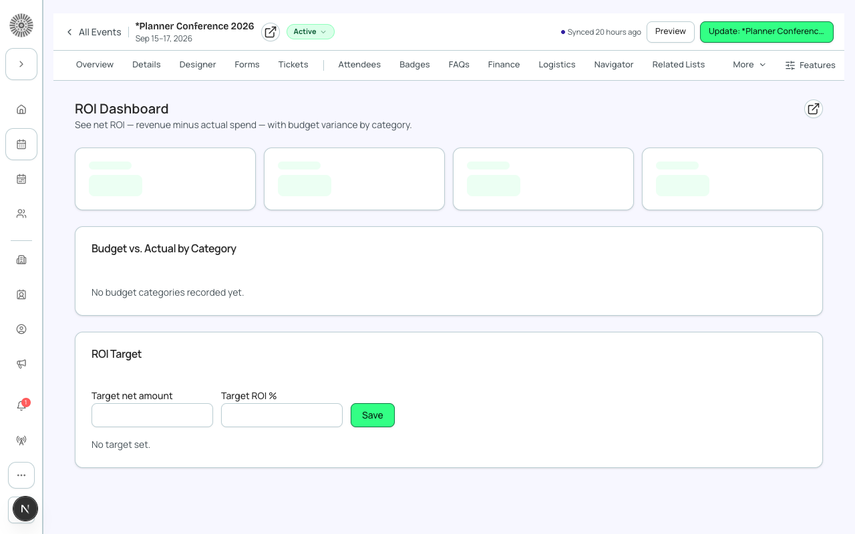
Task: Click the ROI Target heading
Action: click(x=116, y=354)
